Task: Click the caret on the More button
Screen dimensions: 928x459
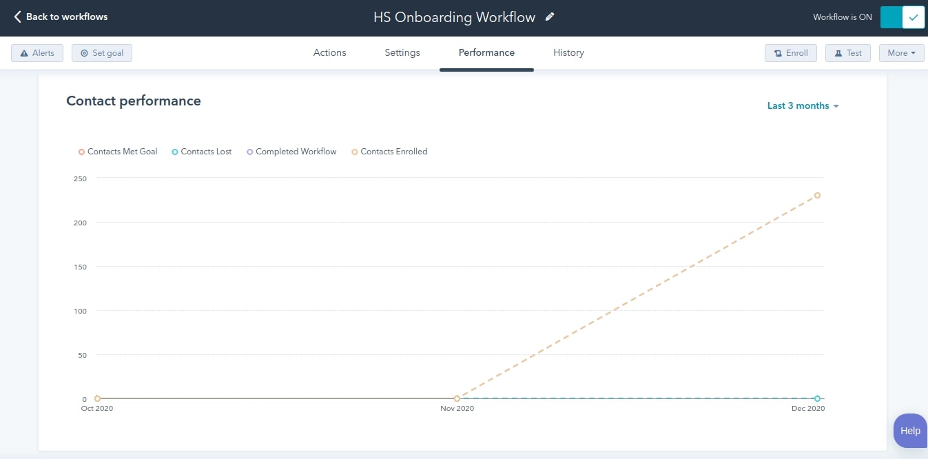Action: pos(914,52)
